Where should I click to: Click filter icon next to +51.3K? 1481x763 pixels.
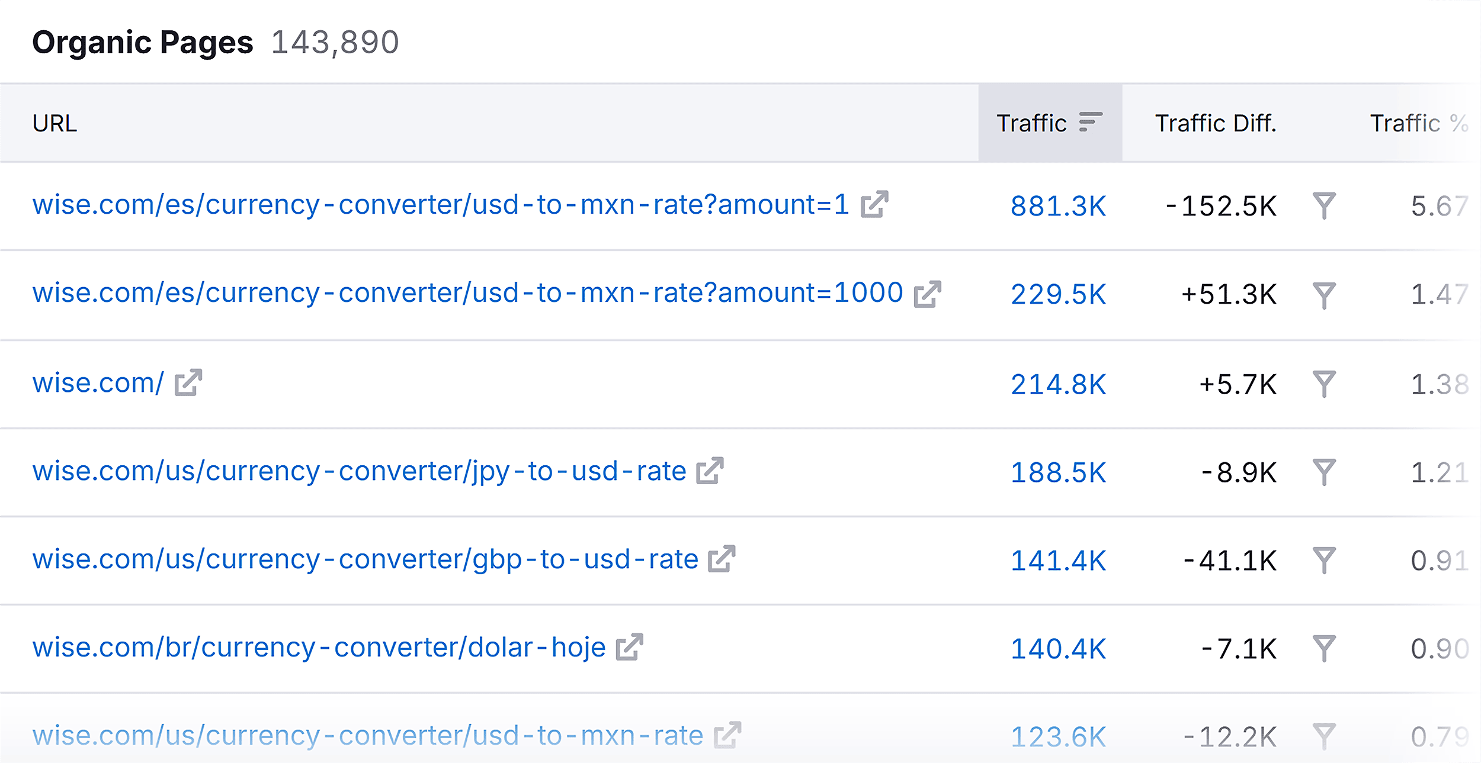(1324, 295)
